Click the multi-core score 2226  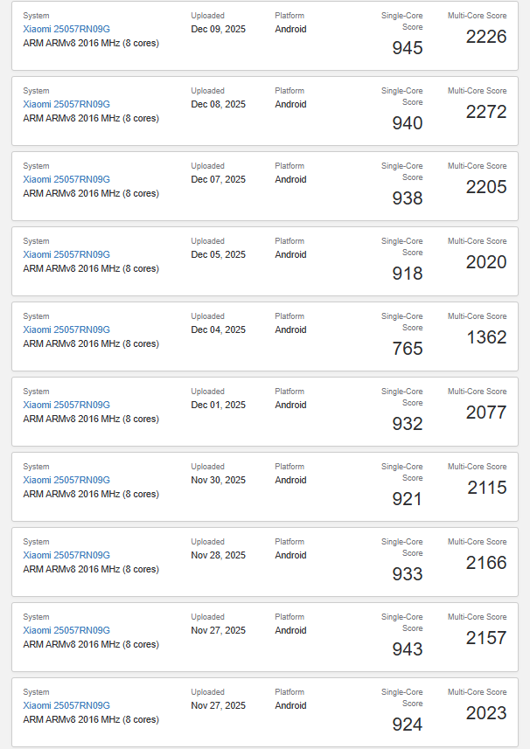pyautogui.click(x=486, y=37)
